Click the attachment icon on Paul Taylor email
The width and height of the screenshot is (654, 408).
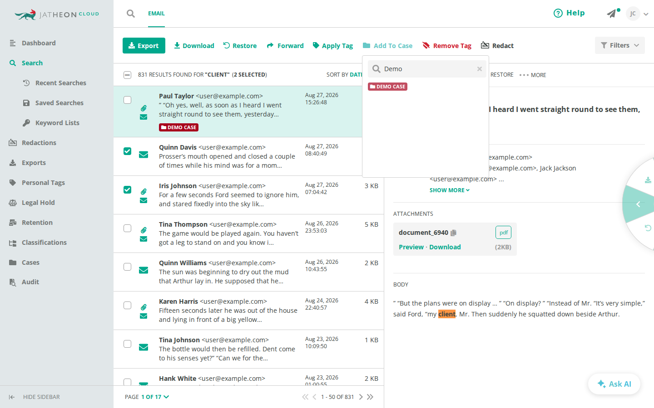144,108
